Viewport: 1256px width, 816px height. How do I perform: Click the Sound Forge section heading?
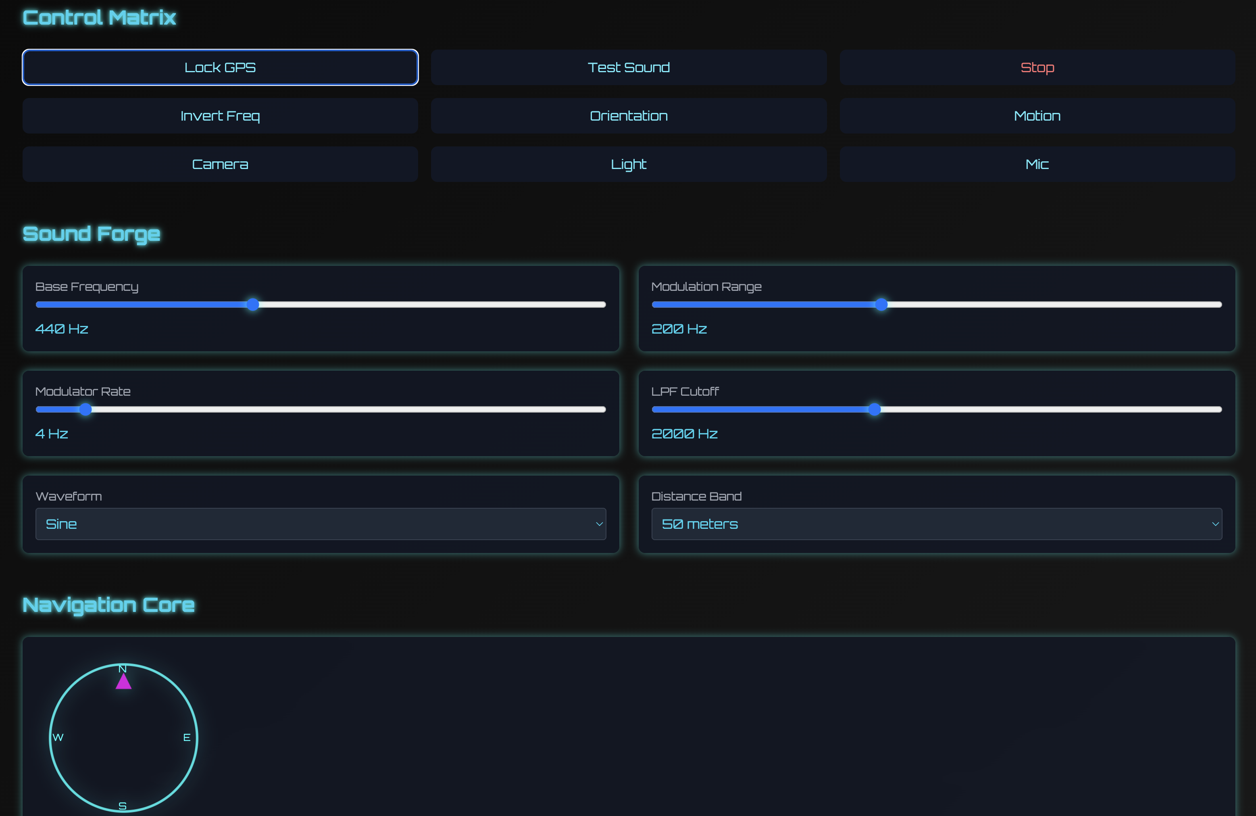click(91, 234)
